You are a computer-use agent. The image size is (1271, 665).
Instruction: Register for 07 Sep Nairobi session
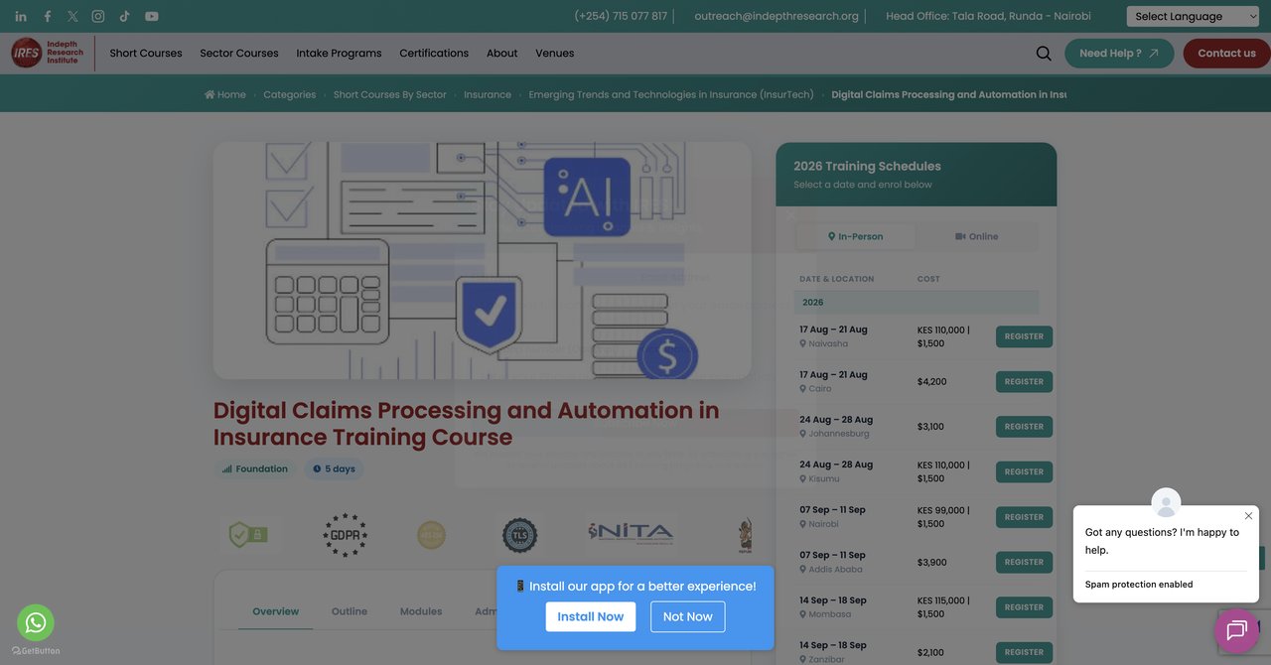tap(1024, 517)
